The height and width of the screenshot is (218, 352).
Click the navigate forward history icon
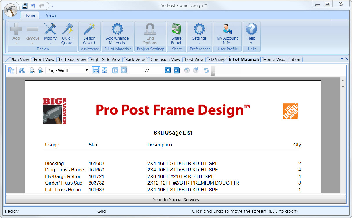point(196,70)
